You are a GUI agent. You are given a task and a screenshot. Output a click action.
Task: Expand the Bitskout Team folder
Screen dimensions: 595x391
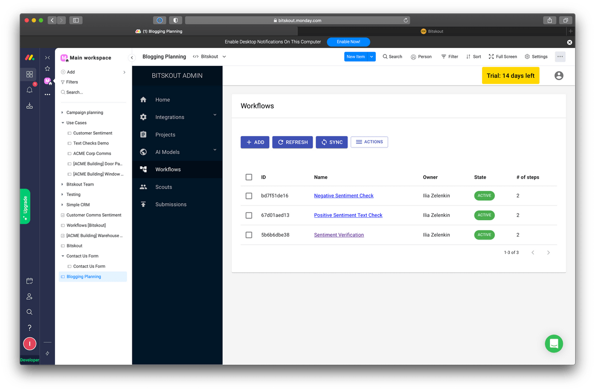pyautogui.click(x=62, y=184)
